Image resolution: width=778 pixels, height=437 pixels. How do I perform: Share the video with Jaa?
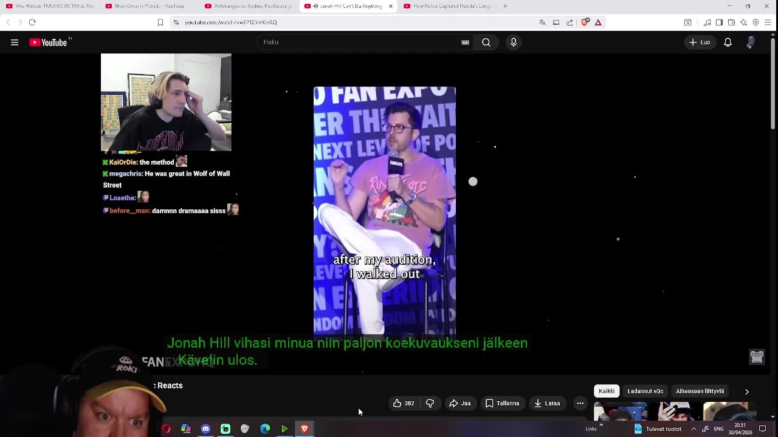(460, 403)
